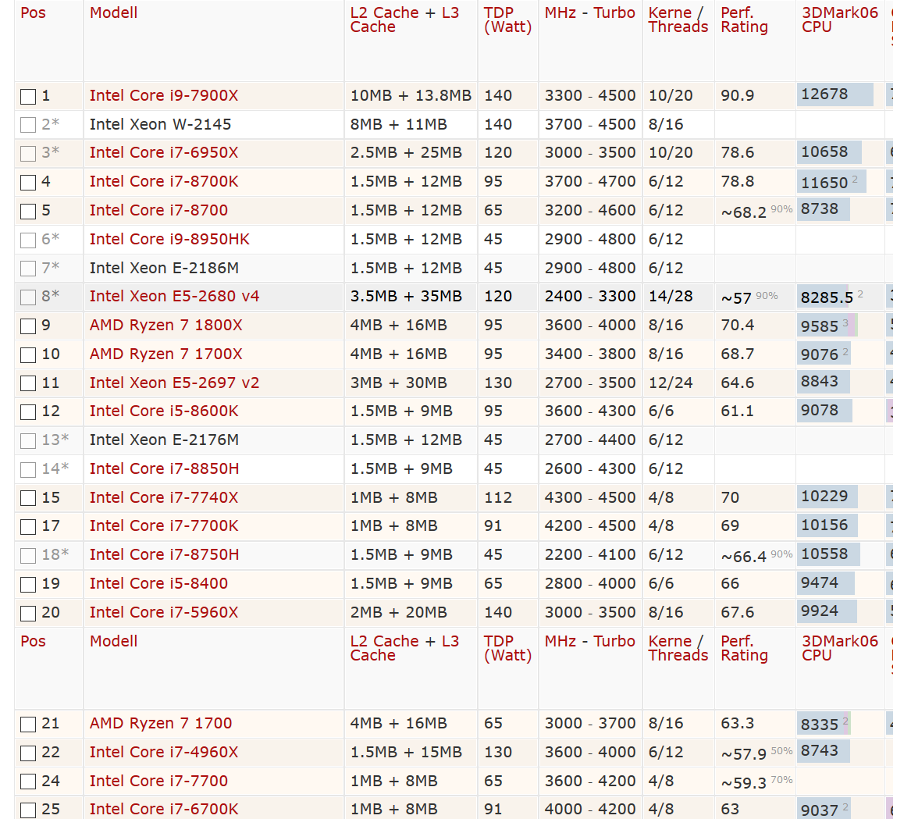Image resolution: width=911 pixels, height=819 pixels.
Task: Open the Intel Core i9-7900X link
Action: point(164,95)
